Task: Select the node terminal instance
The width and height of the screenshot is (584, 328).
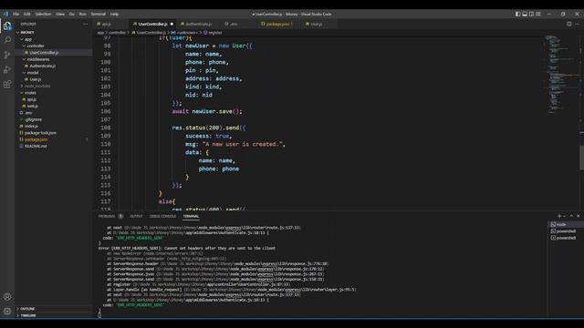Action: [566, 224]
